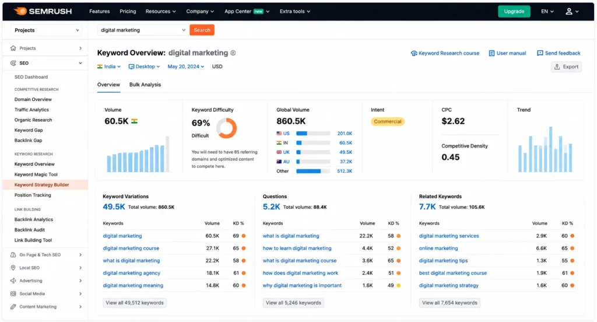Click the On Page & Tech SEO icon
Viewport: 597px width, 322px height.
pyautogui.click(x=13, y=254)
